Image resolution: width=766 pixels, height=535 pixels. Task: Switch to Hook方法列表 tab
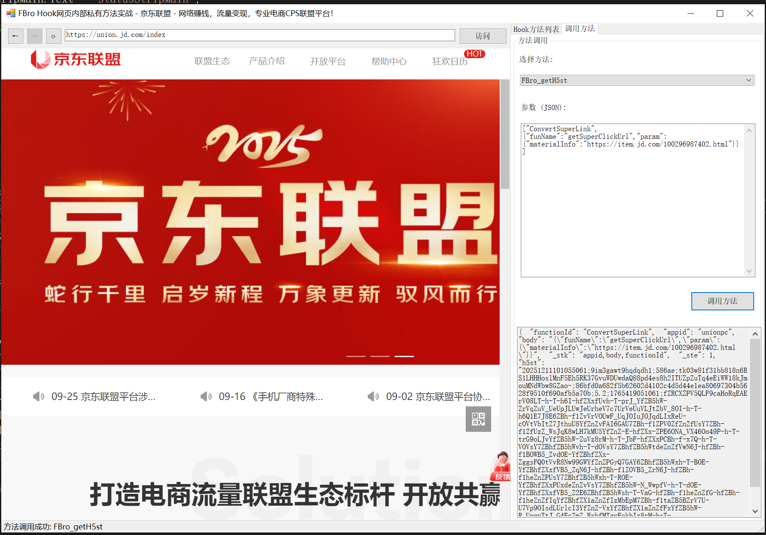[x=536, y=29]
